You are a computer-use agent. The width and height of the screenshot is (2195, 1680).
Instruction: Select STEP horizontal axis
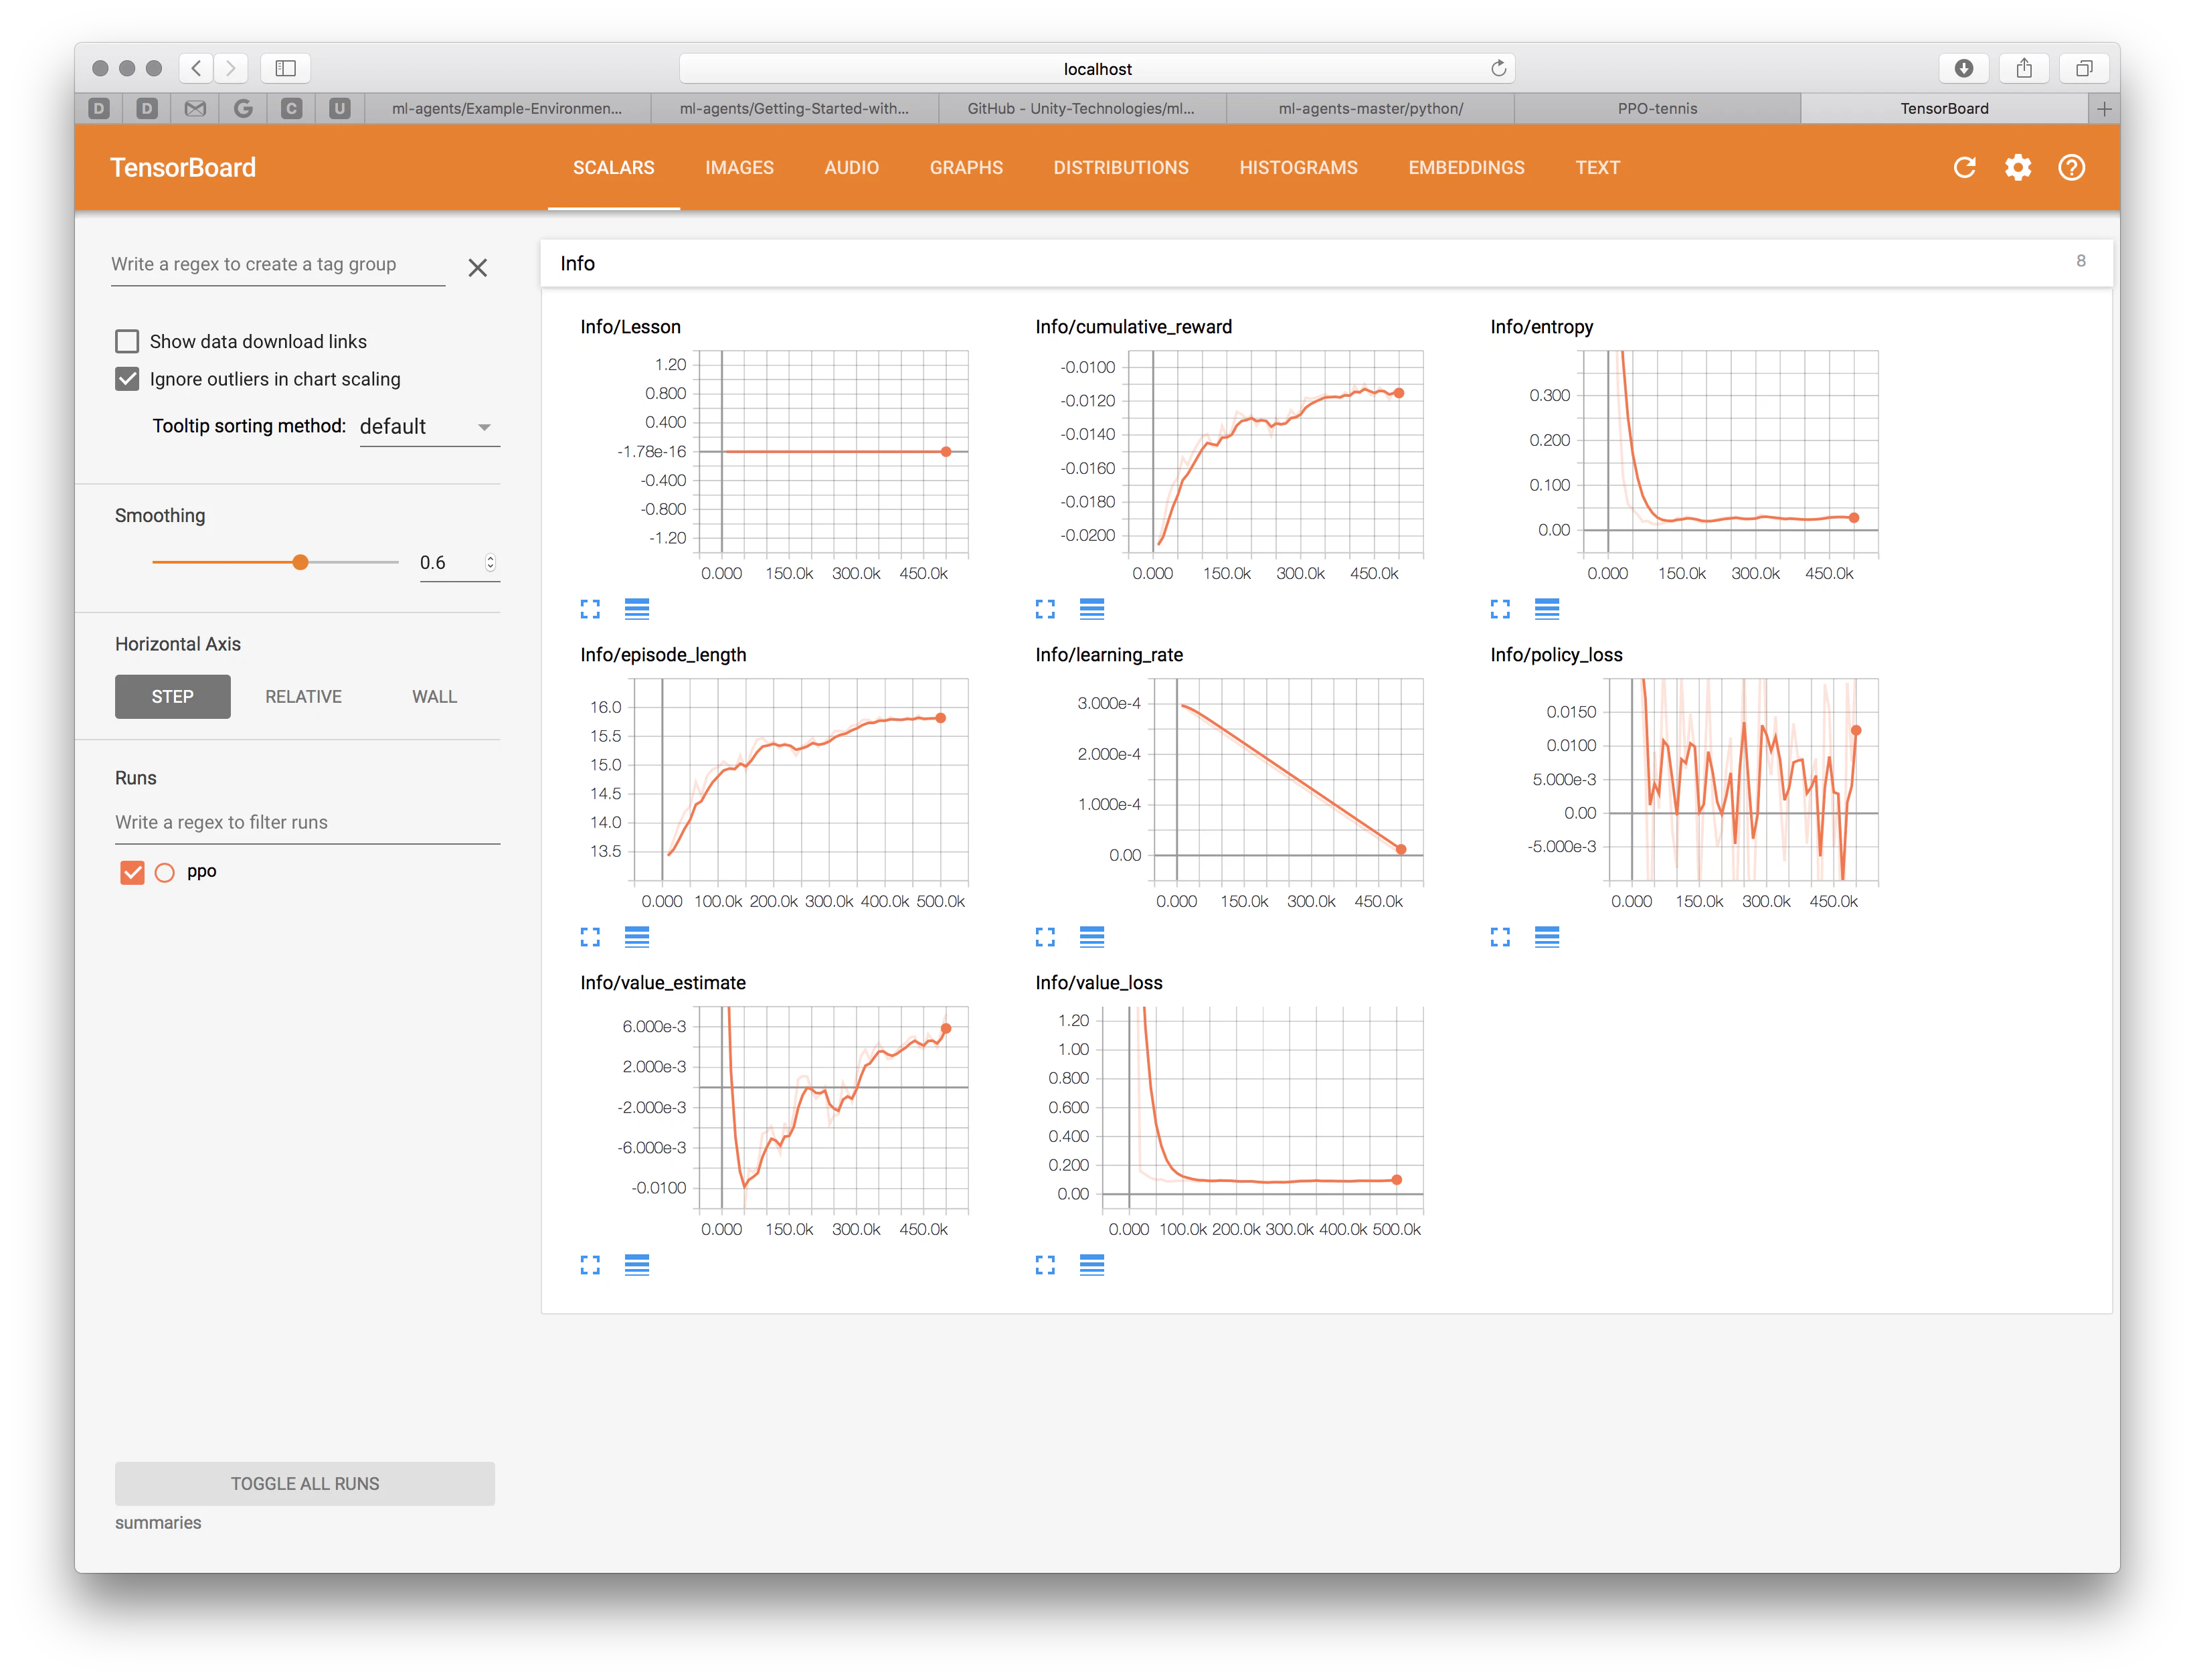[172, 696]
